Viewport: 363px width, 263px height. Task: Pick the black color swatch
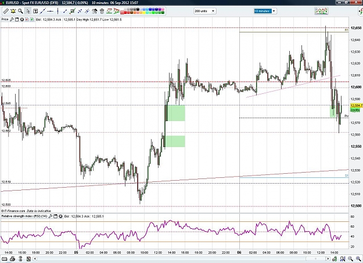click(x=138, y=9)
